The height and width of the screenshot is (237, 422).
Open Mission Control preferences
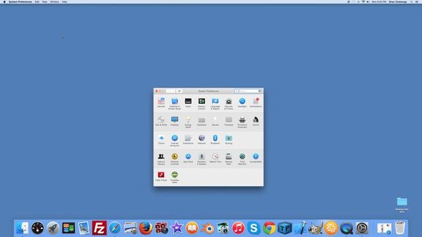(x=202, y=104)
